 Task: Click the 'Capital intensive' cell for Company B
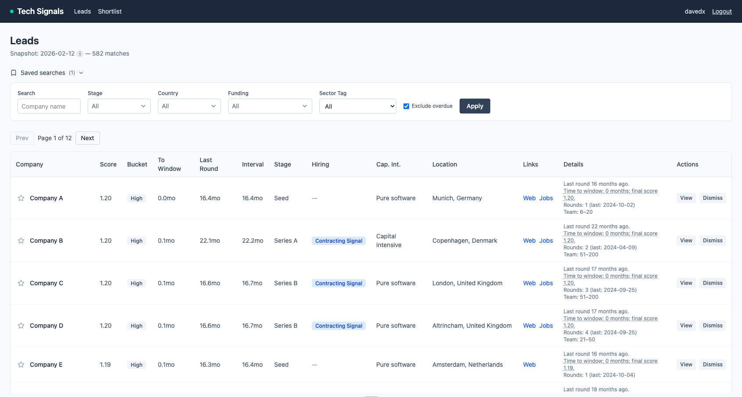[389, 241]
